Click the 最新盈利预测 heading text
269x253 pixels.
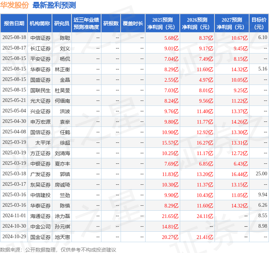54,5
